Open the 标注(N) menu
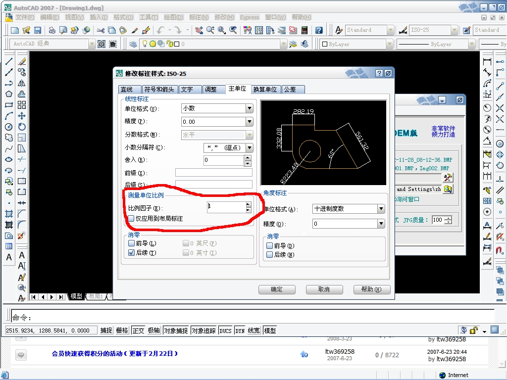 tap(199, 17)
